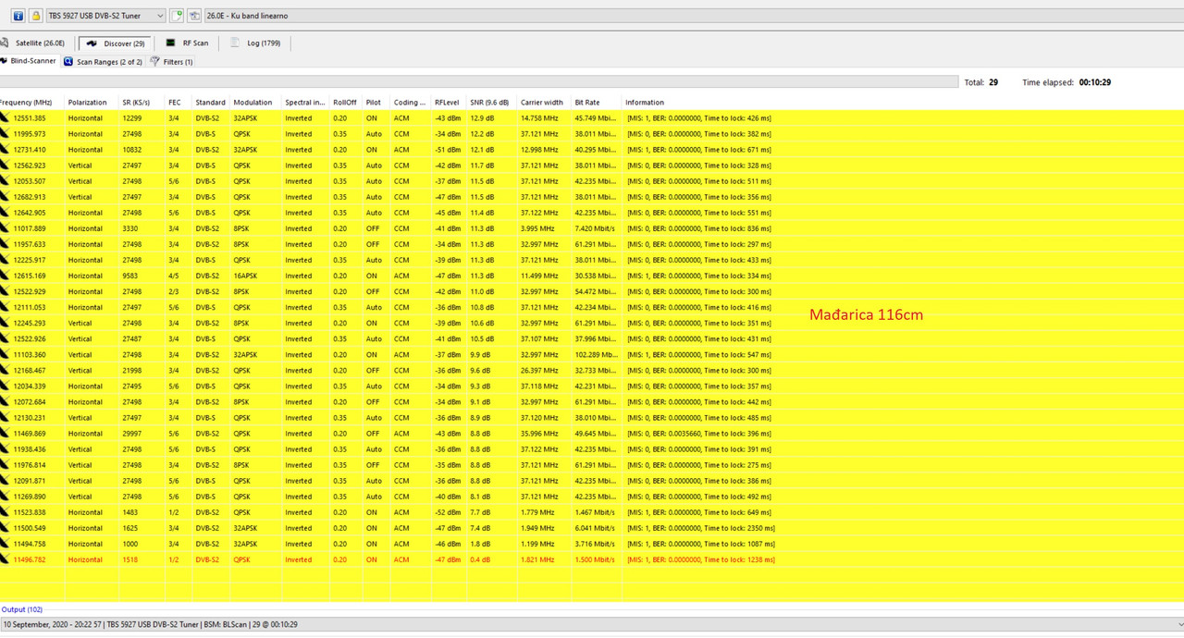Click the signal icon of row 11523.838
The width and height of the screenshot is (1184, 638).
coord(5,512)
